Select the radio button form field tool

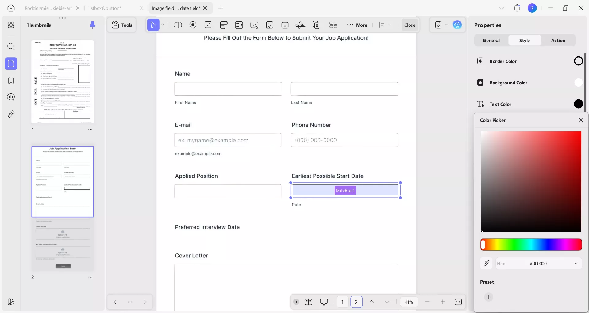tap(193, 25)
